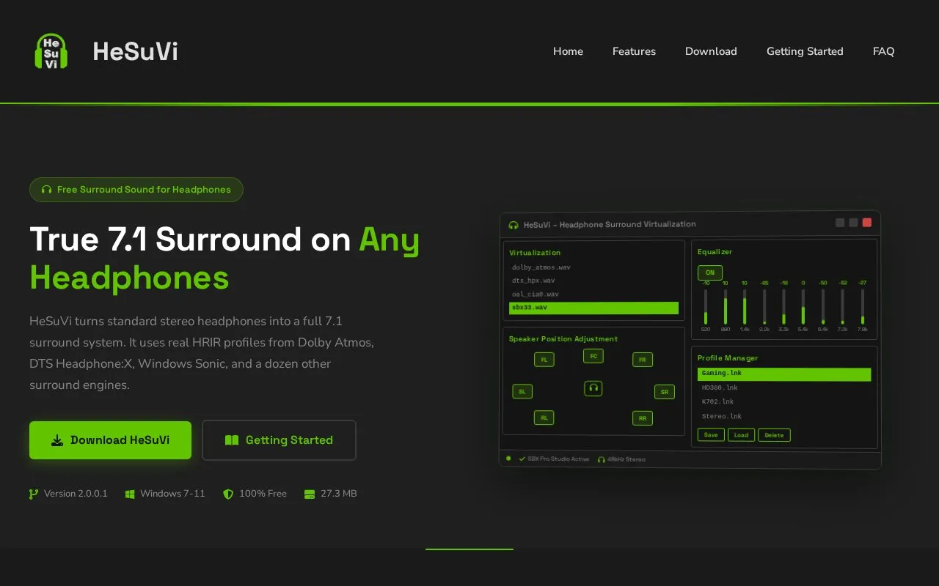Click the headphone icon beside 48kHz Stereo
Viewport: 939px width, 586px height.
pos(602,459)
